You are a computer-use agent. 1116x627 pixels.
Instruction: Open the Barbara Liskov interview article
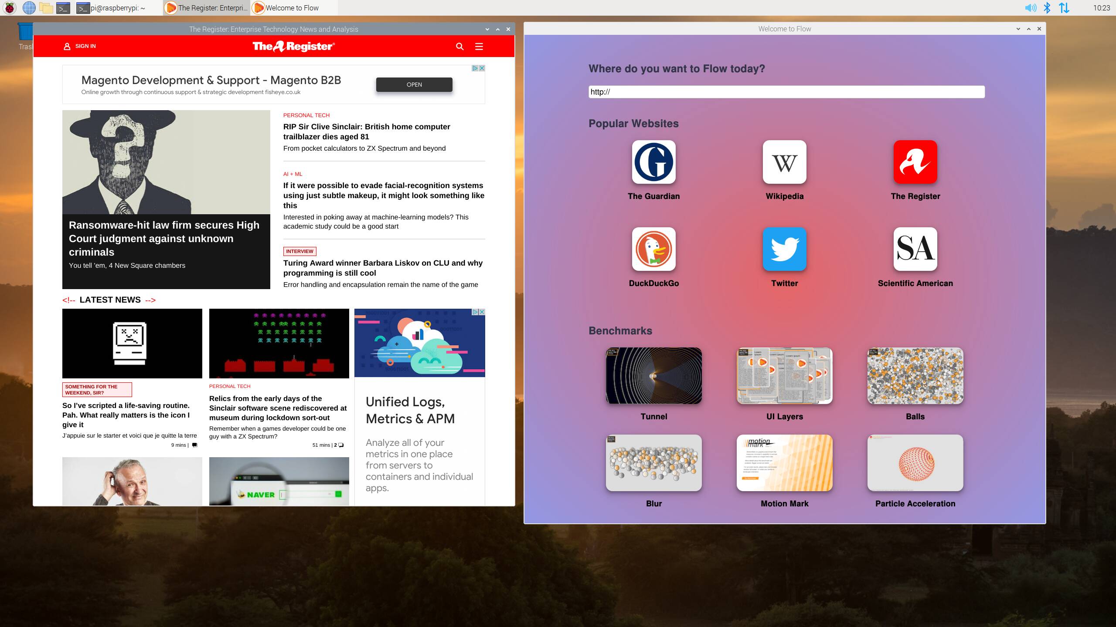(383, 268)
